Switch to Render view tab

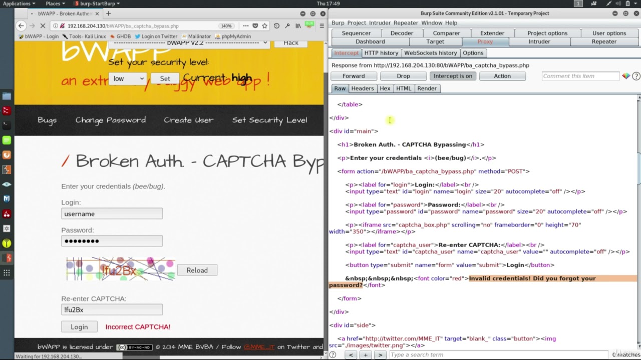coord(427,88)
